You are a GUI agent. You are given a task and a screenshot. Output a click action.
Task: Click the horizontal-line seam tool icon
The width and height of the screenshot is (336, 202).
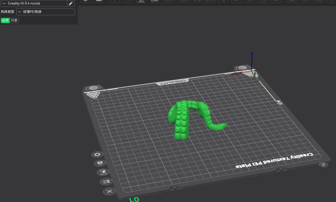pos(167,1)
